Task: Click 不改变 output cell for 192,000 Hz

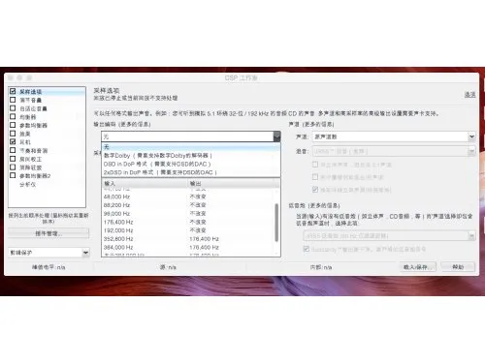Action: pyautogui.click(x=198, y=230)
